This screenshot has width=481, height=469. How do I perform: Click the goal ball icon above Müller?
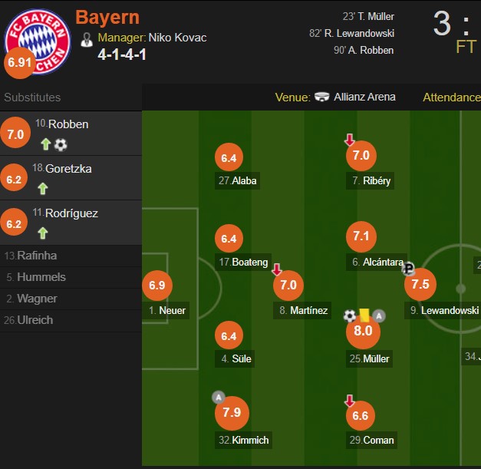coord(350,315)
